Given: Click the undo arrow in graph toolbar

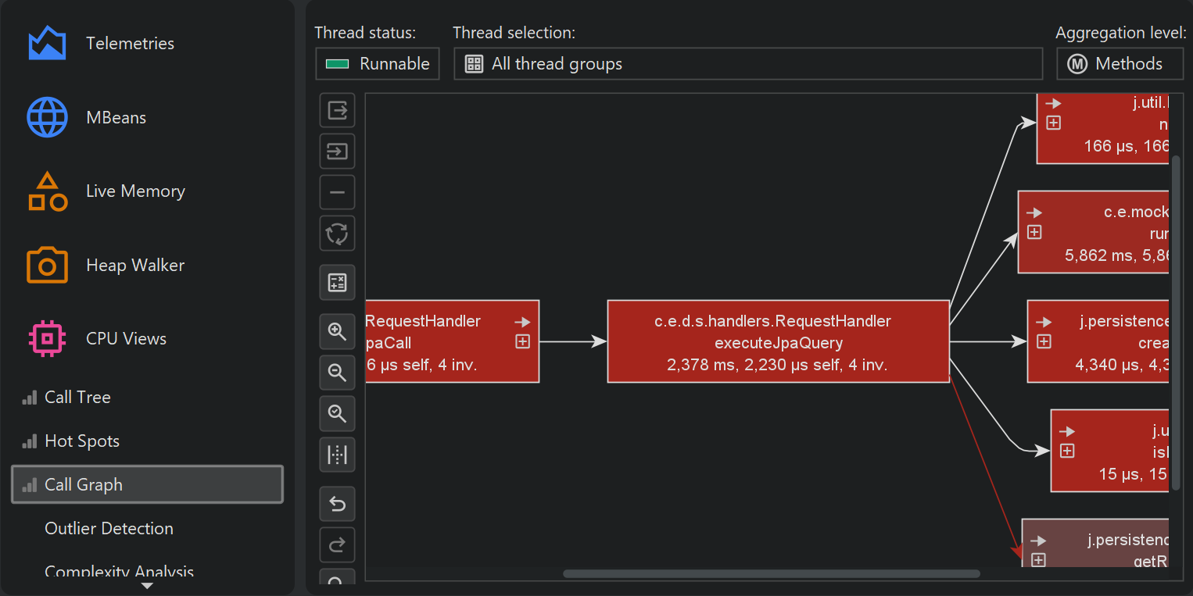Looking at the screenshot, I should 337,505.
